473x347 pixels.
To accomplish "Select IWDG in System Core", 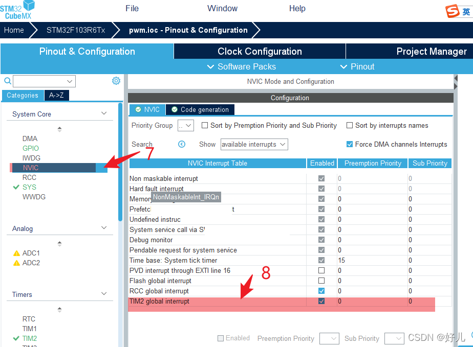I will click(x=31, y=158).
